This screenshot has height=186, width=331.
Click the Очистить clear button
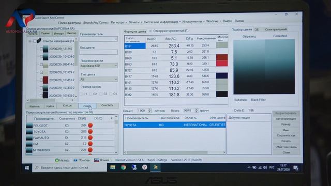(x=107, y=105)
